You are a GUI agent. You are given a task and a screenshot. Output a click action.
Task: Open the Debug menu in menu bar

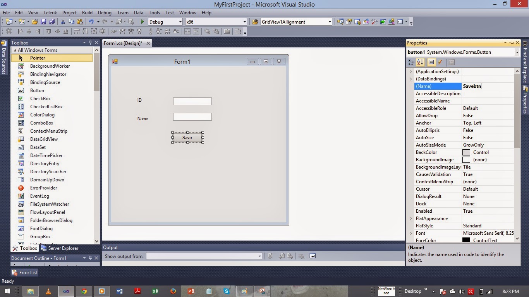click(104, 13)
